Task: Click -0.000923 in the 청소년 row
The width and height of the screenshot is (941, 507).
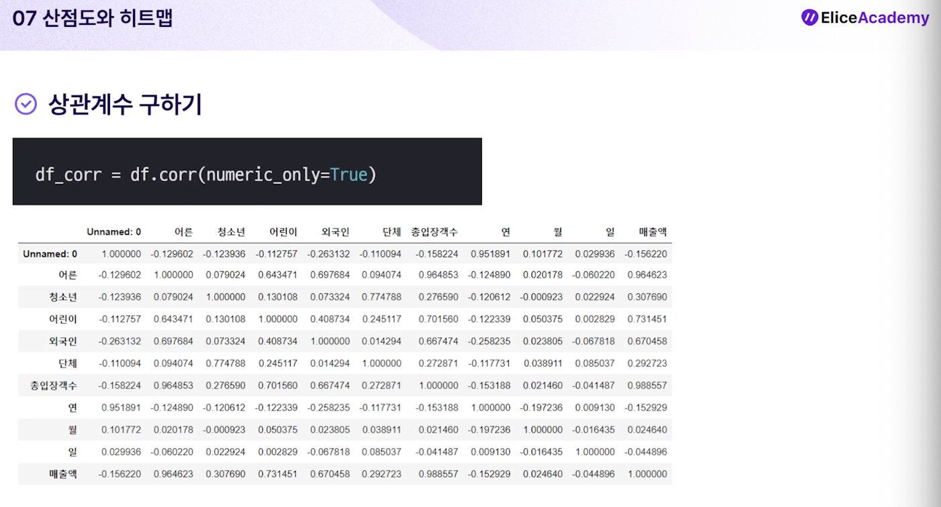Action: 541,297
